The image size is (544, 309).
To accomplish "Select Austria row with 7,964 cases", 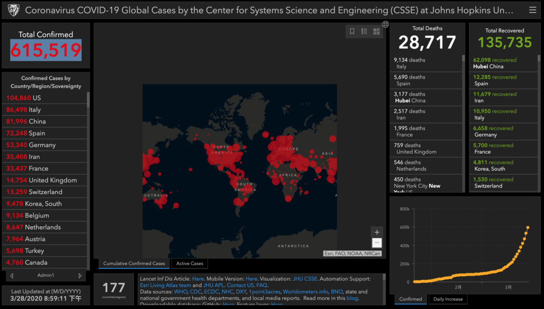I will pos(45,239).
